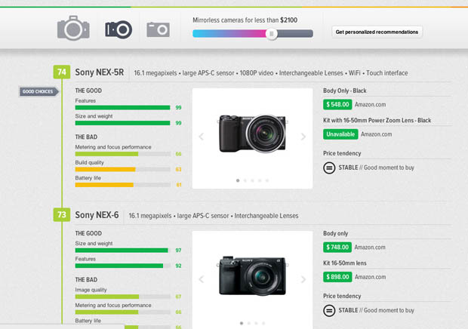Click NEX-6 Image quality bar

(123, 297)
